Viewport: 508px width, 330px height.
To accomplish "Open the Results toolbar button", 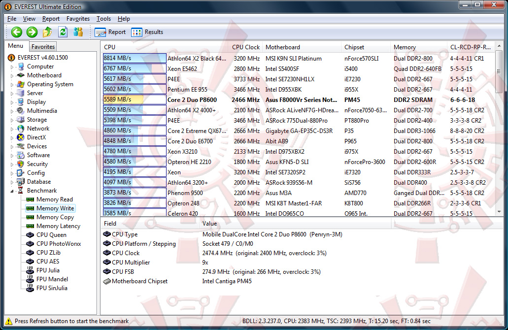I will 147,32.
